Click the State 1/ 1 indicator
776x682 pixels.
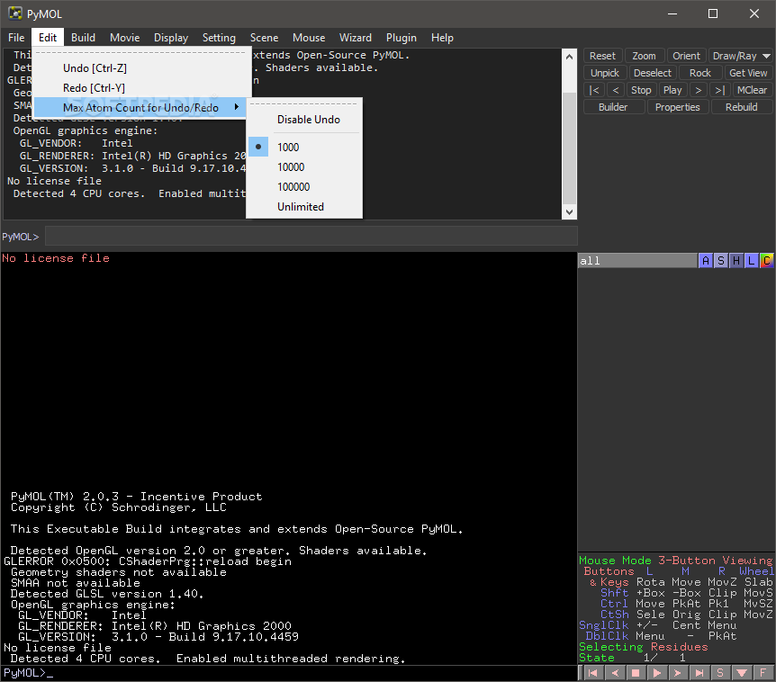633,658
